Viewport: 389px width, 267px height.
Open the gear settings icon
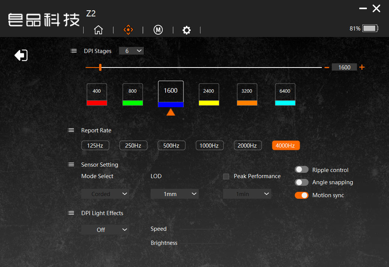coord(186,30)
